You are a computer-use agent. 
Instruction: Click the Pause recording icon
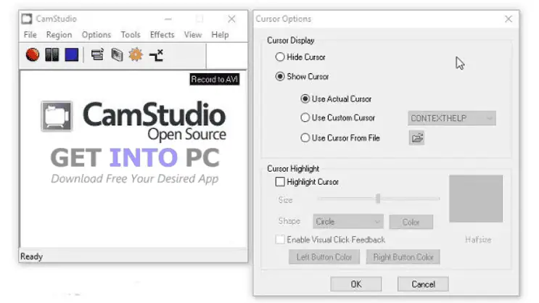click(52, 54)
